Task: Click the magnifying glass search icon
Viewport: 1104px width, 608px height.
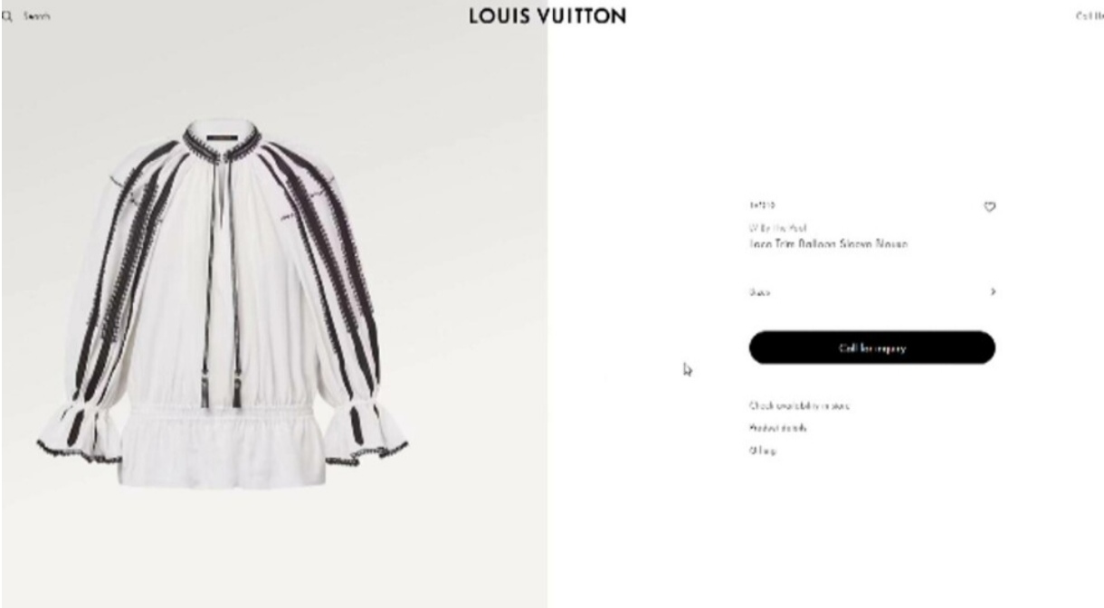Action: (x=6, y=16)
